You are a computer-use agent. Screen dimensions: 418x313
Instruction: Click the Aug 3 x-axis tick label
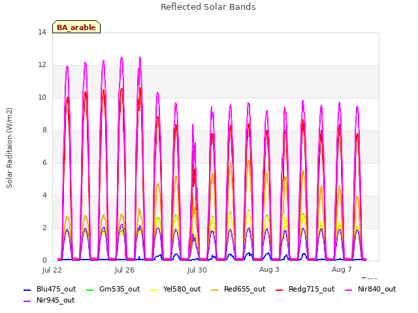[269, 269]
